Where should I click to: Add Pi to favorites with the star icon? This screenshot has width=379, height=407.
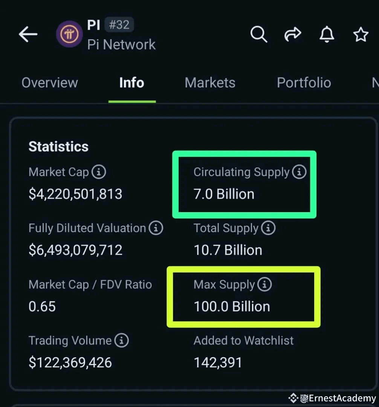pos(361,34)
